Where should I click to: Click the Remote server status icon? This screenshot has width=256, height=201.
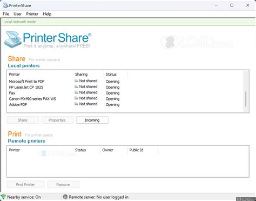pyautogui.click(x=65, y=197)
